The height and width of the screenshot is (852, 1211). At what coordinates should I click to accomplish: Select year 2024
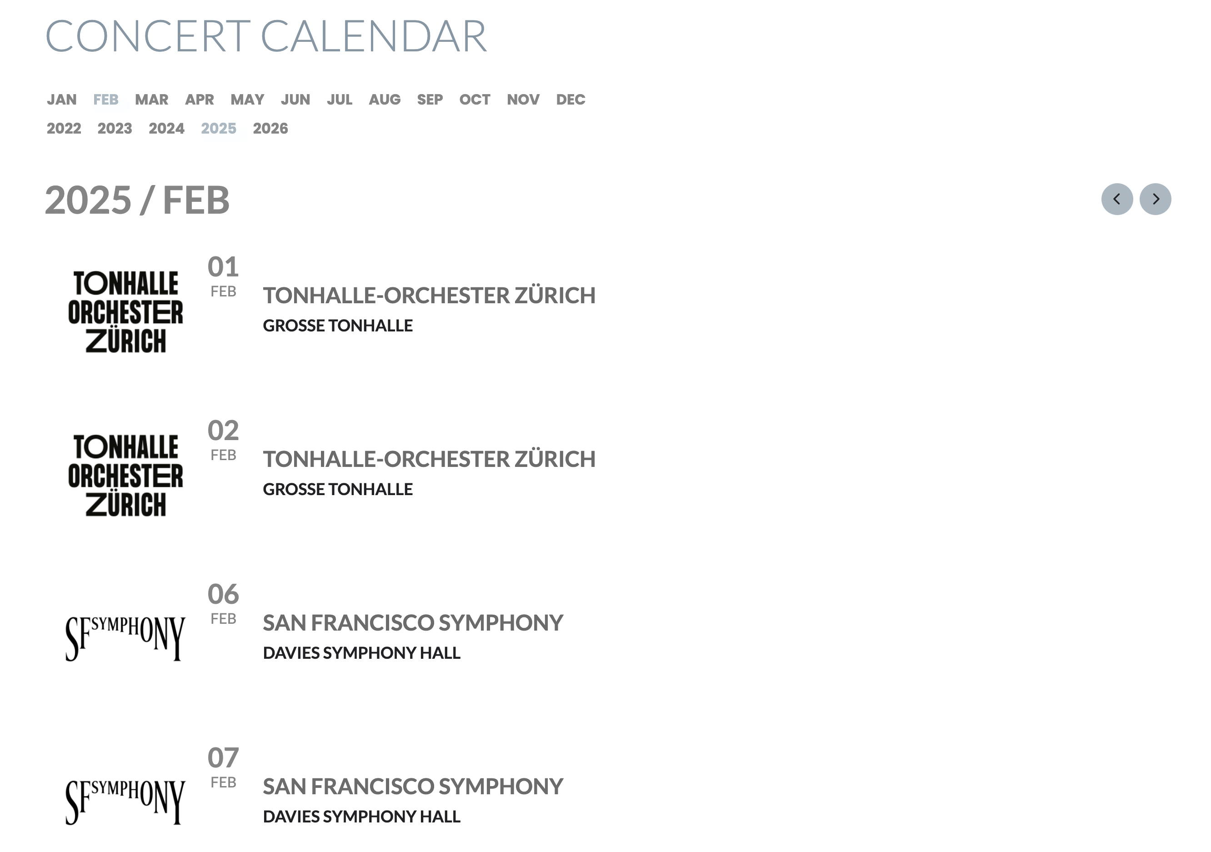[167, 128]
